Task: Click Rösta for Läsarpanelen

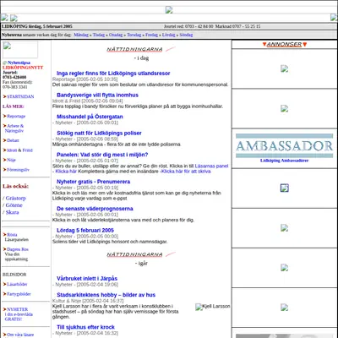Action: 12,235
